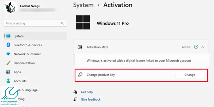Click the search magnifier icon
214x107 pixels.
63,23
